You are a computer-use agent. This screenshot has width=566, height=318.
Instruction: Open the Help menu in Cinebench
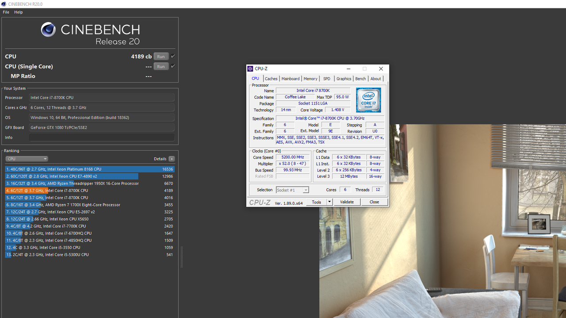[x=19, y=12]
